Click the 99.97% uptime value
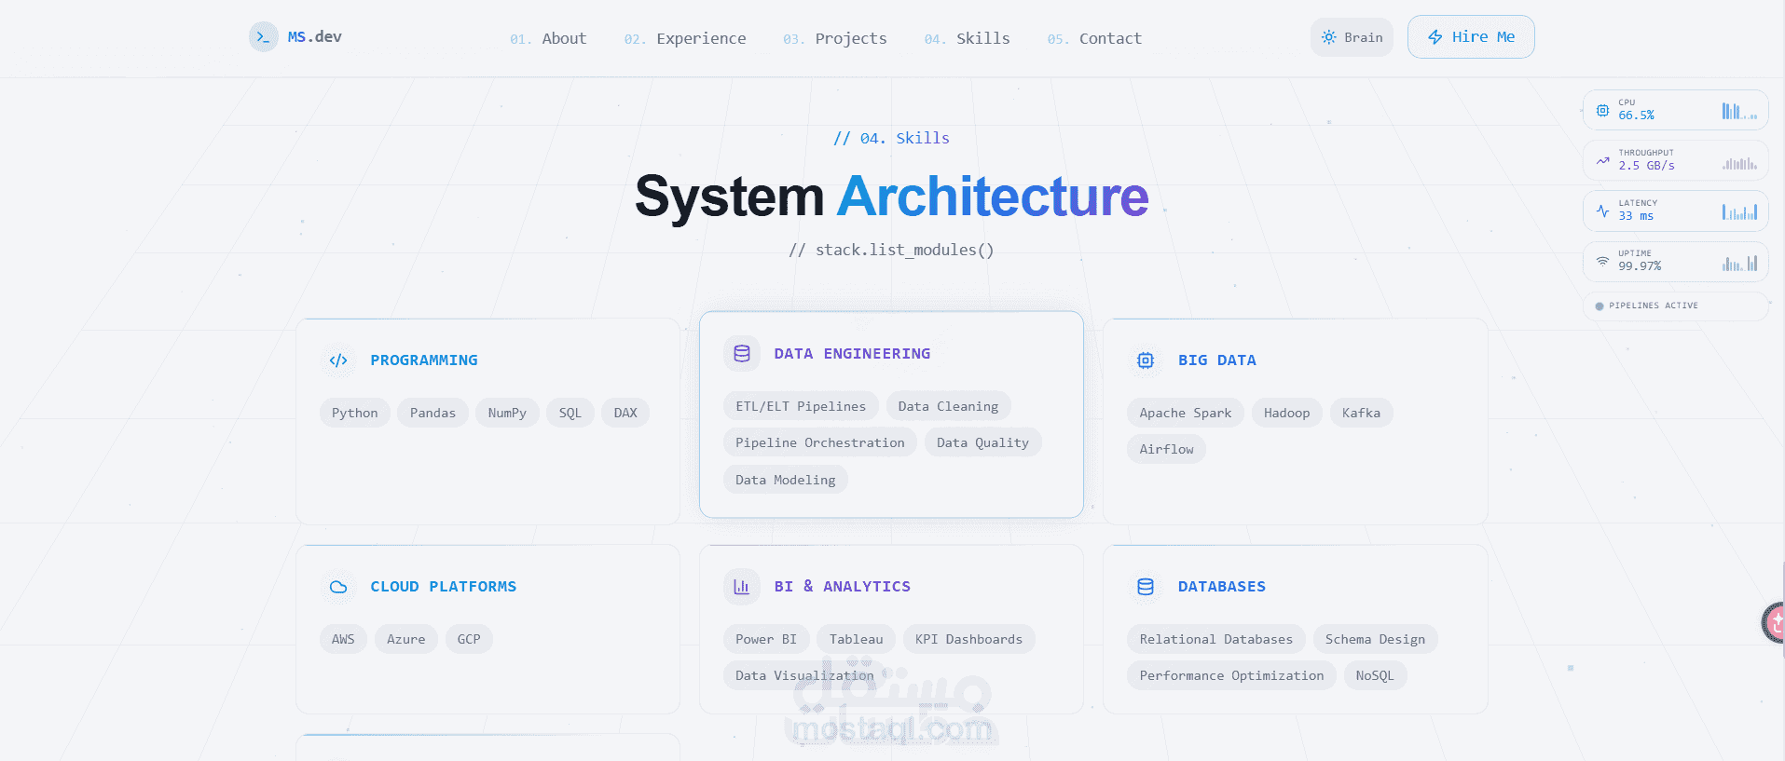The image size is (1785, 761). pos(1640,266)
